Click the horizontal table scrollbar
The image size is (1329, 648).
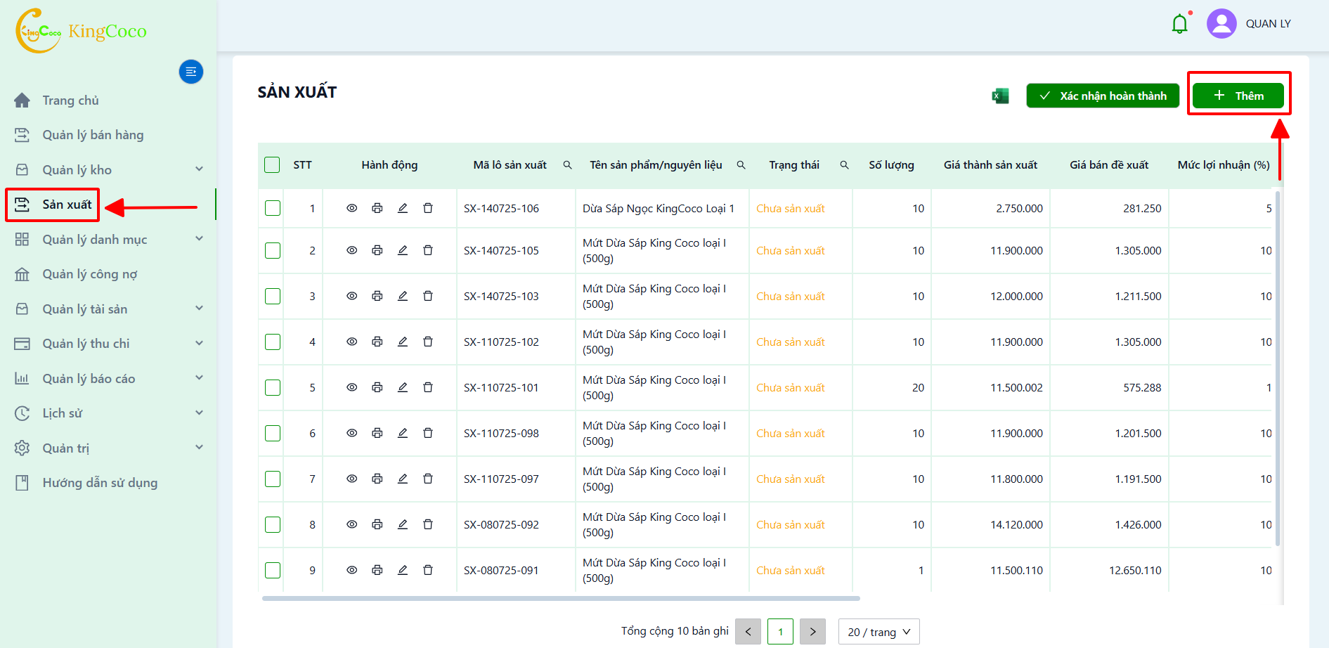coord(561,598)
